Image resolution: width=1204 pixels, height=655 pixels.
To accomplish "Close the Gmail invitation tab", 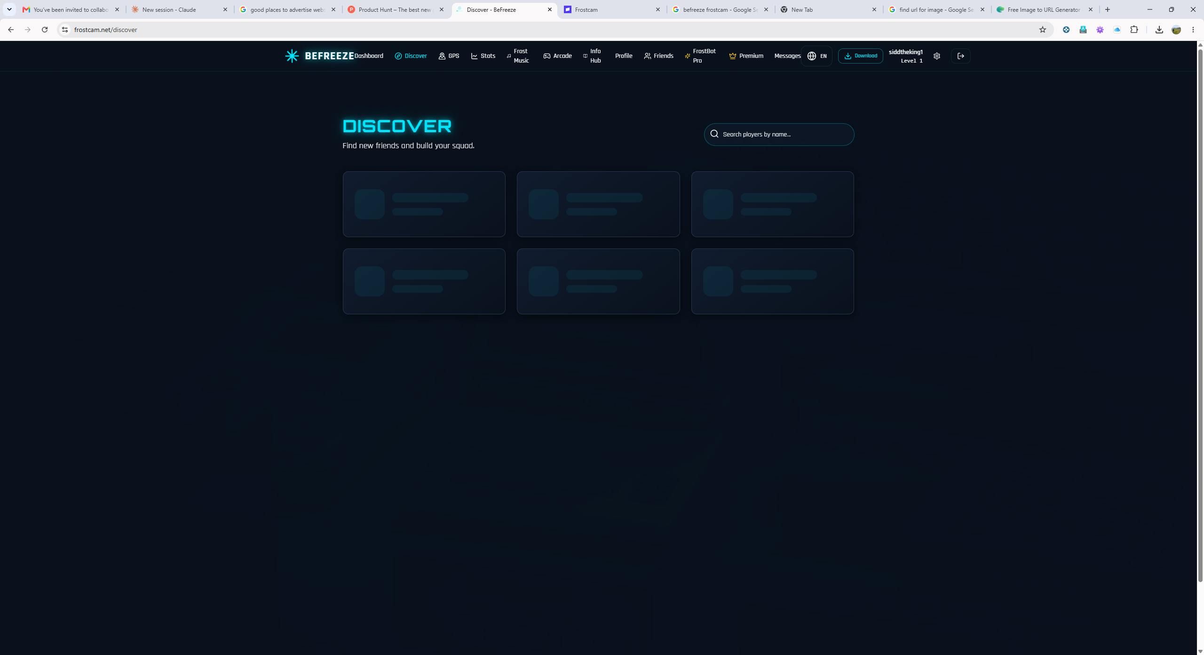I will click(117, 9).
